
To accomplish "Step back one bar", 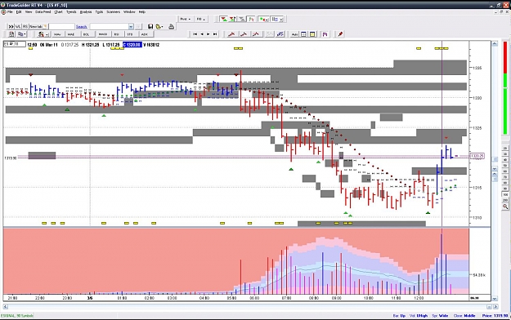I will [202, 34].
